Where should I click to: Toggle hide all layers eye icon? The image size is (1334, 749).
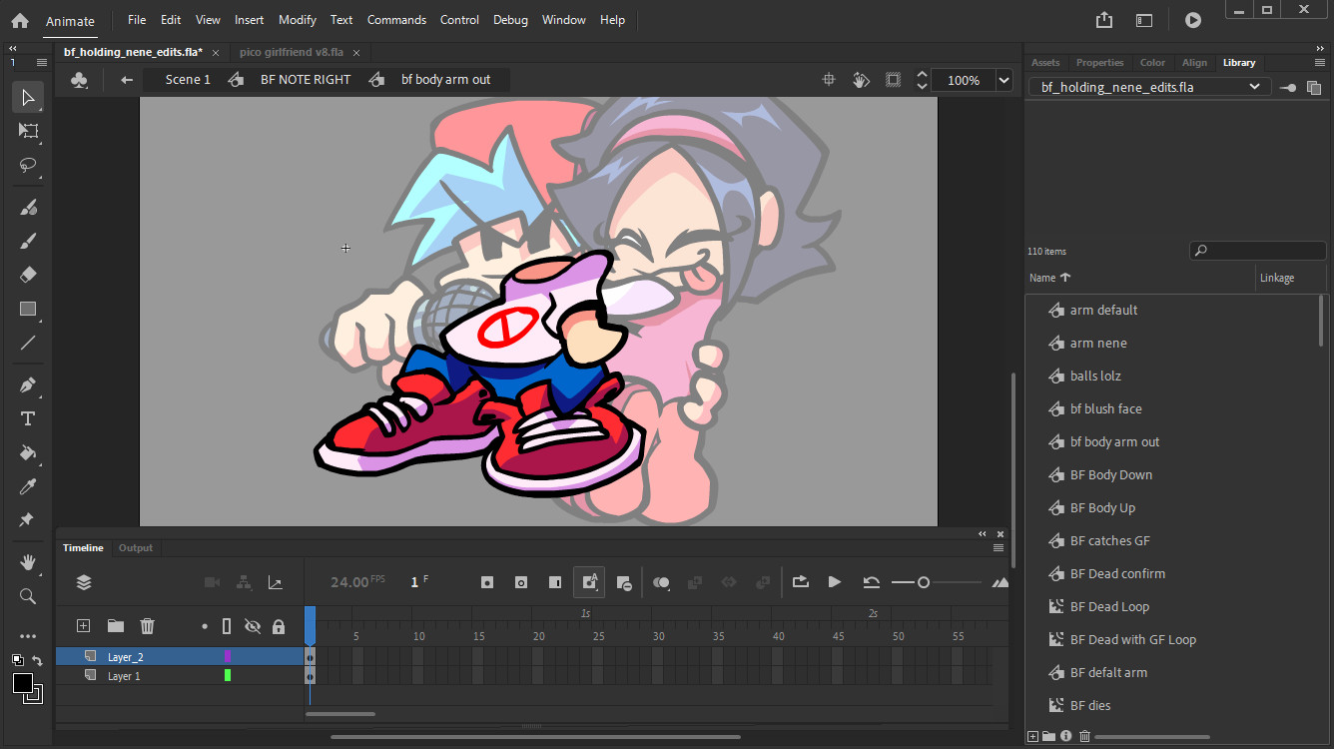pos(253,626)
